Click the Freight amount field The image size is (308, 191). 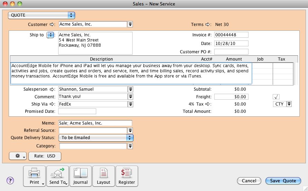[x=231, y=97]
